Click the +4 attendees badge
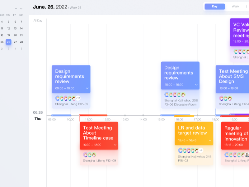This screenshot has width=249, height=187. coord(201,150)
